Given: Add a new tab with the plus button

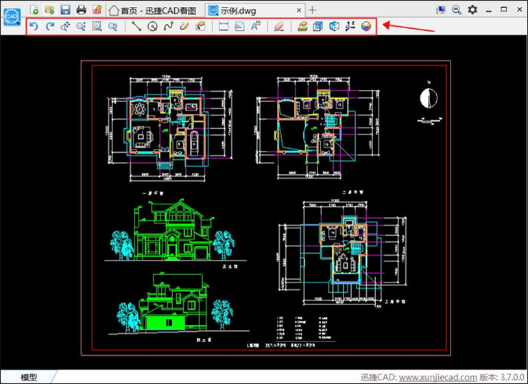Looking at the screenshot, I should tap(312, 10).
